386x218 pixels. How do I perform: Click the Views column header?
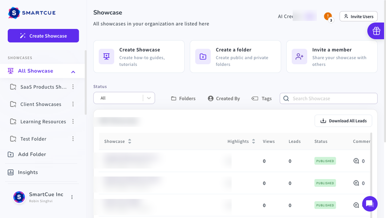pos(269,141)
